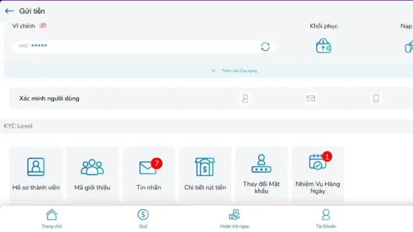Image resolution: width=413 pixels, height=232 pixels.
Task: Open Hồ sơ thành viên tile
Action: click(36, 173)
